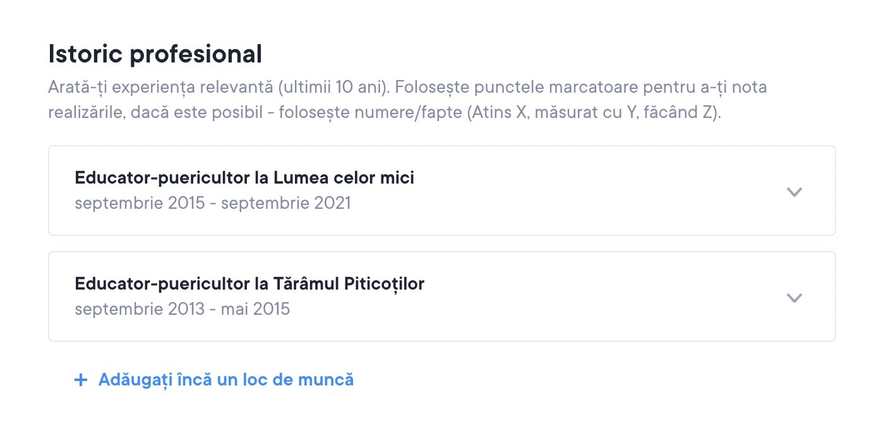
Task: Open 'Educator-puericultor la Lumea celor mici' title
Action: click(x=244, y=179)
